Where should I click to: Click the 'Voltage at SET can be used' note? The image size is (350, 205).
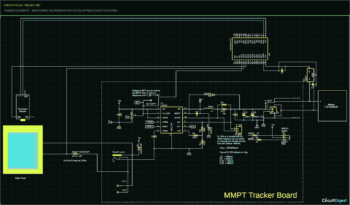point(146,93)
